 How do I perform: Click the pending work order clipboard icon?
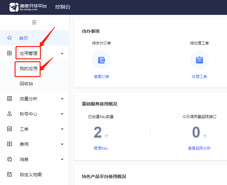[199, 60]
